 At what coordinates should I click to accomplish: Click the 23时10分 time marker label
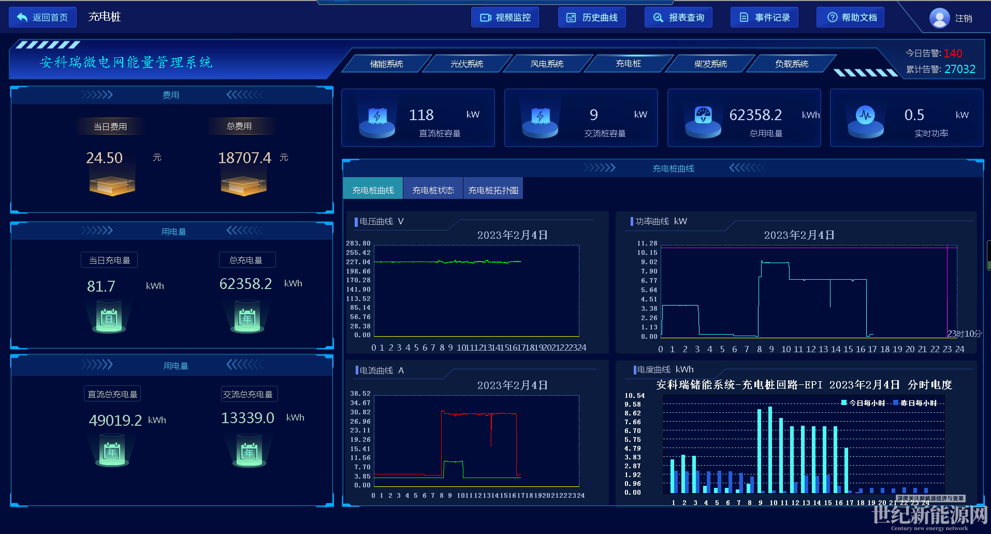point(964,334)
